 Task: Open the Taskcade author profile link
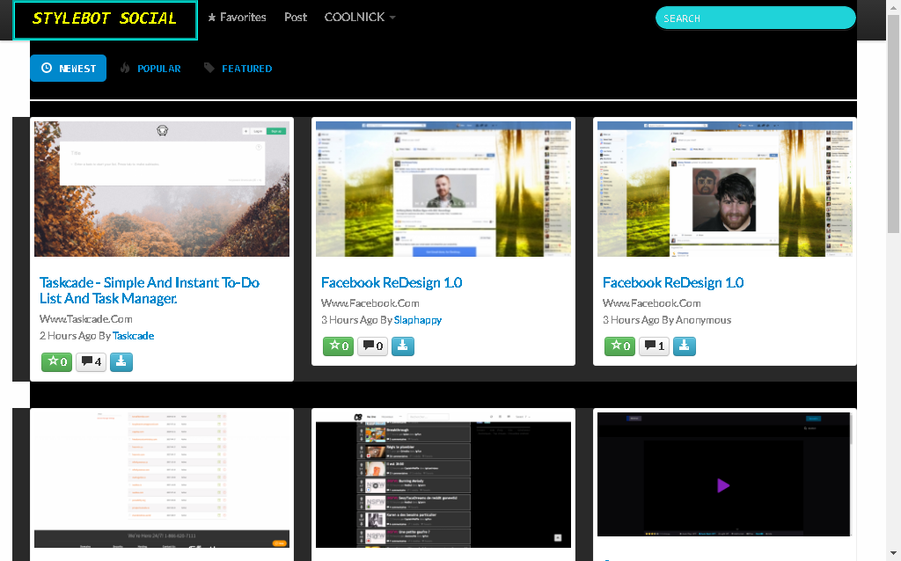(134, 335)
